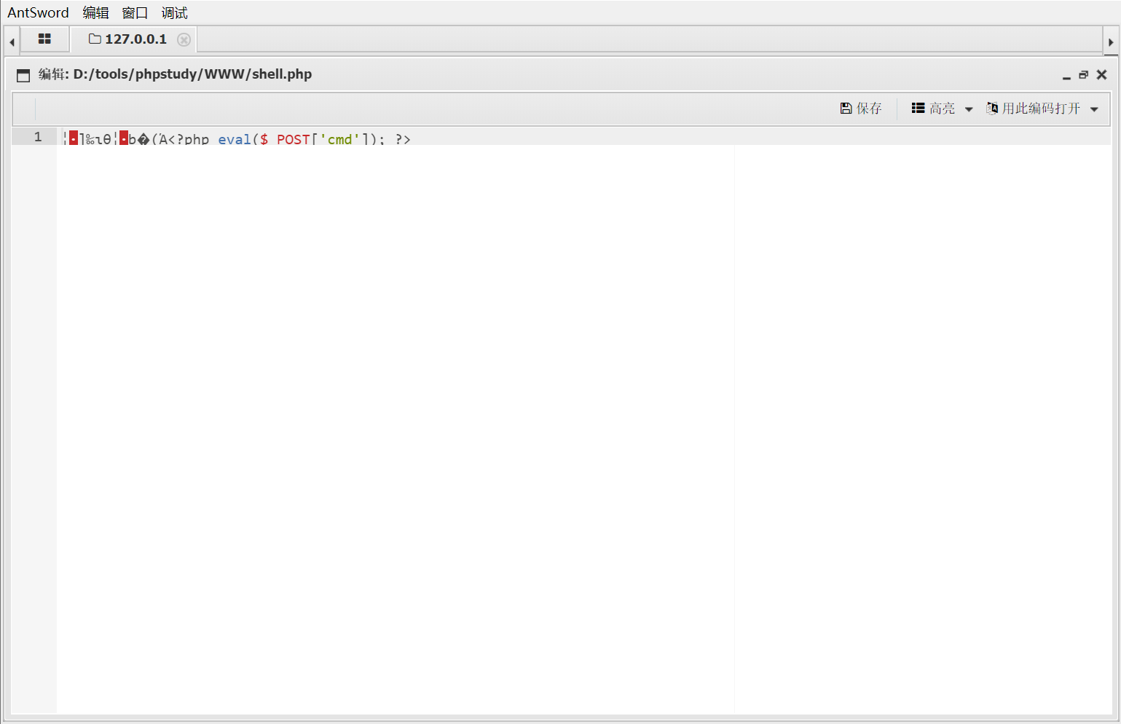
Task: Open the 调试 menu
Action: (x=174, y=12)
